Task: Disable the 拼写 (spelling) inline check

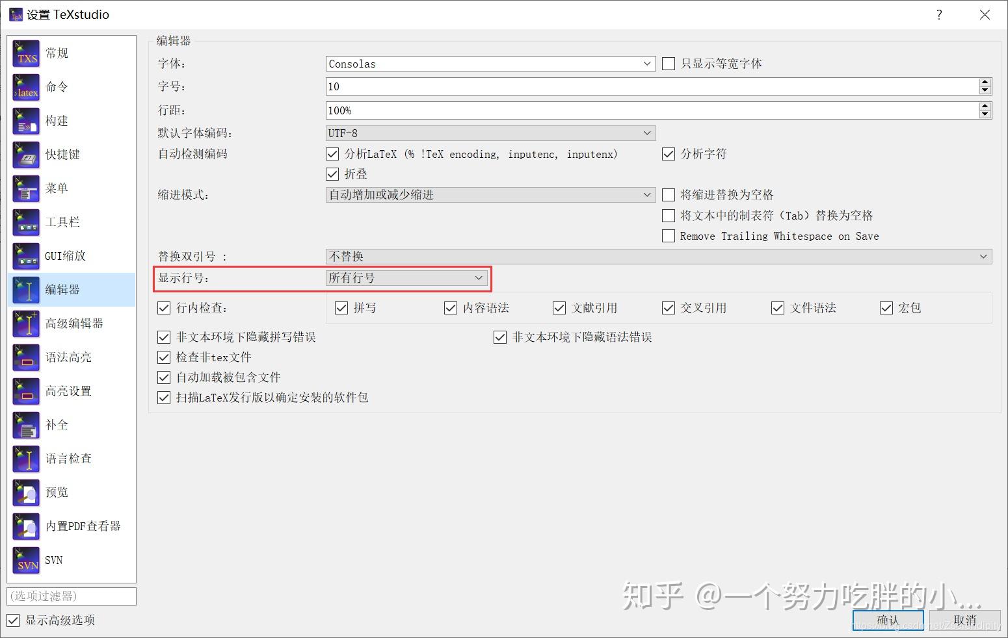Action: click(341, 307)
